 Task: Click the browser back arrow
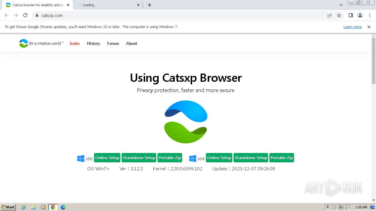point(6,15)
